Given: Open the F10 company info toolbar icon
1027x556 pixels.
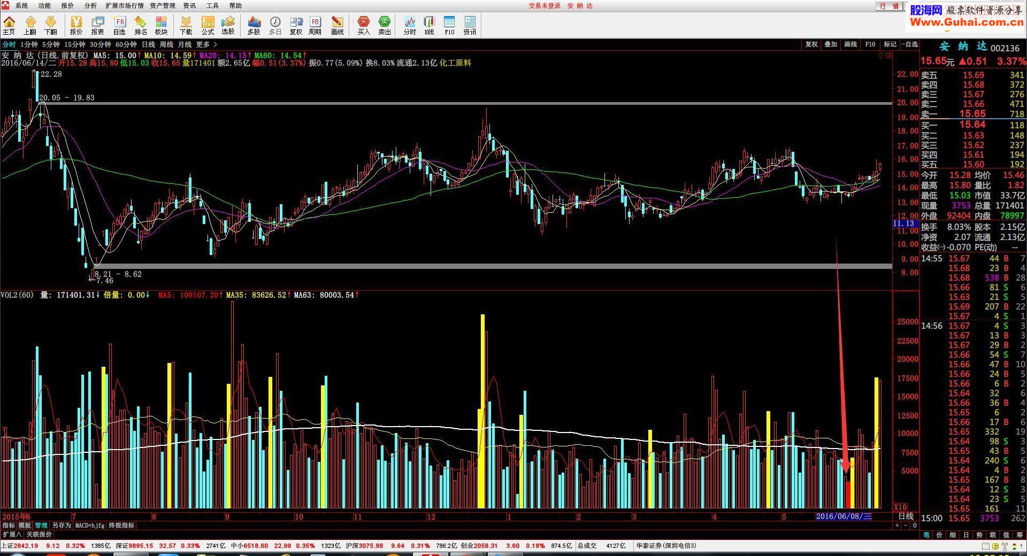Looking at the screenshot, I should point(449,25).
